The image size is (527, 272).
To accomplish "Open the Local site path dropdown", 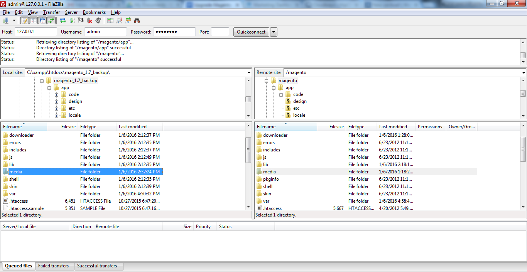I will pyautogui.click(x=248, y=72).
